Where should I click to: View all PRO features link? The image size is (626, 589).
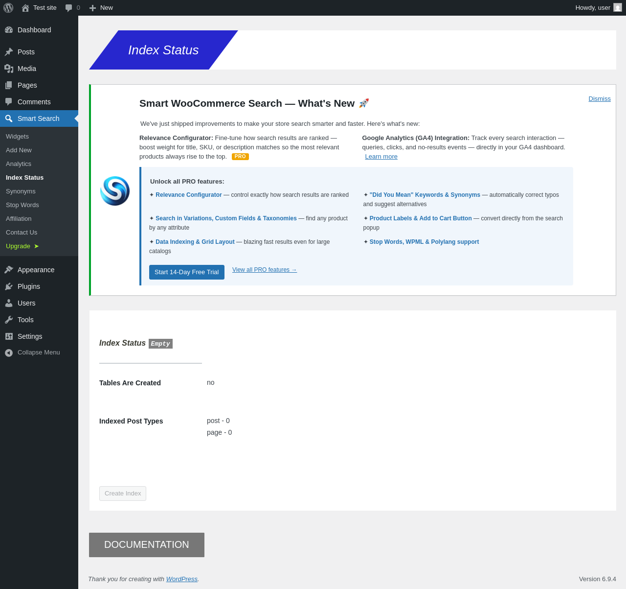click(x=265, y=270)
